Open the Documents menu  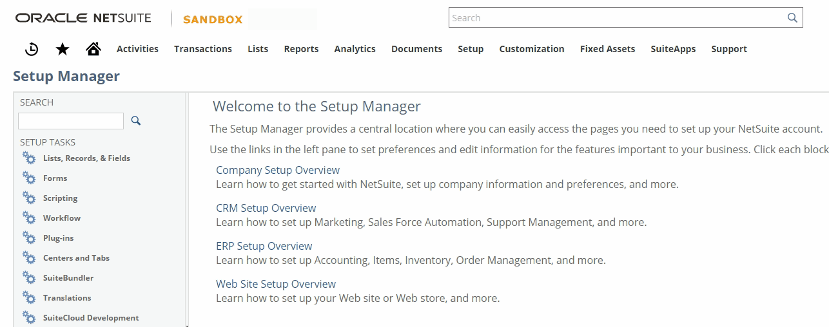point(416,49)
